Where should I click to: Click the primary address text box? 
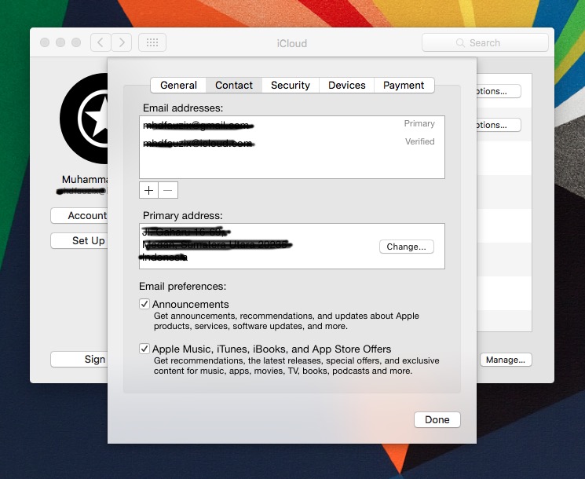[292, 246]
